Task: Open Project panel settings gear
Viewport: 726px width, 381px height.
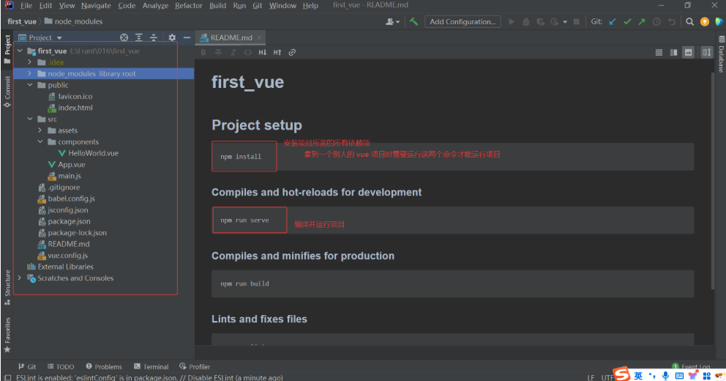Action: tap(172, 37)
